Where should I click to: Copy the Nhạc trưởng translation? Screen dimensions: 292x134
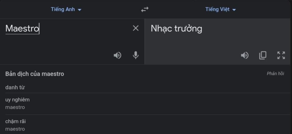click(263, 55)
